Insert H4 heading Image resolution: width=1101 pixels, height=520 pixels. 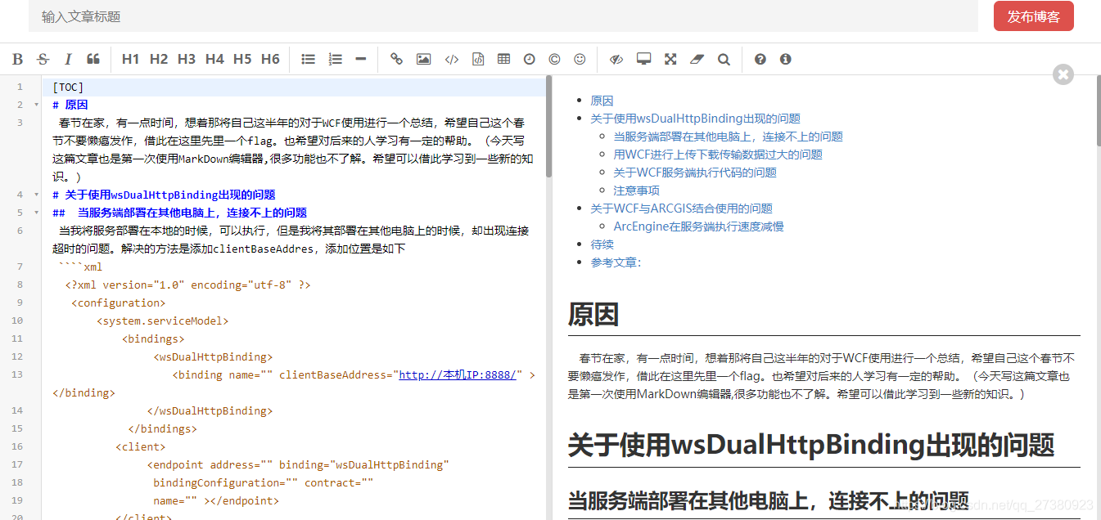coord(214,59)
